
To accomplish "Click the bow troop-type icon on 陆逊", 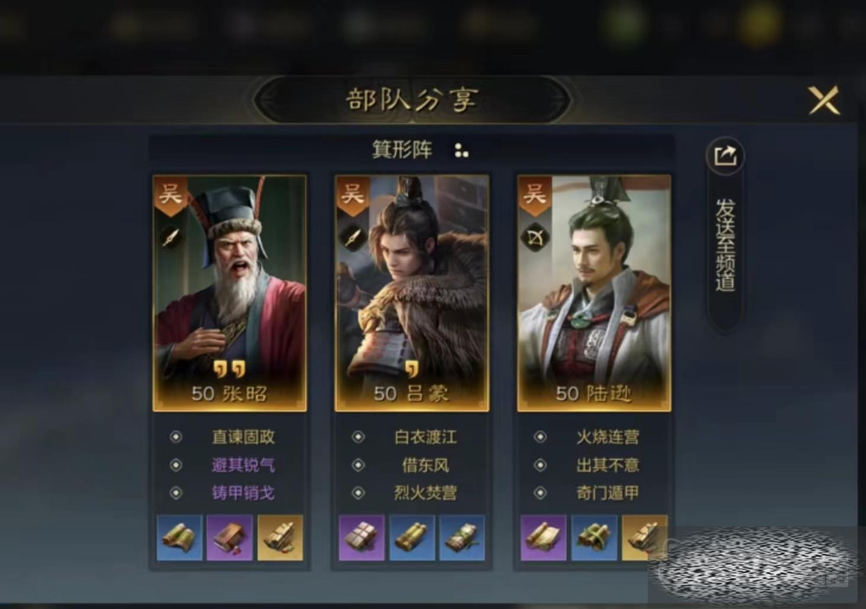I will point(535,238).
